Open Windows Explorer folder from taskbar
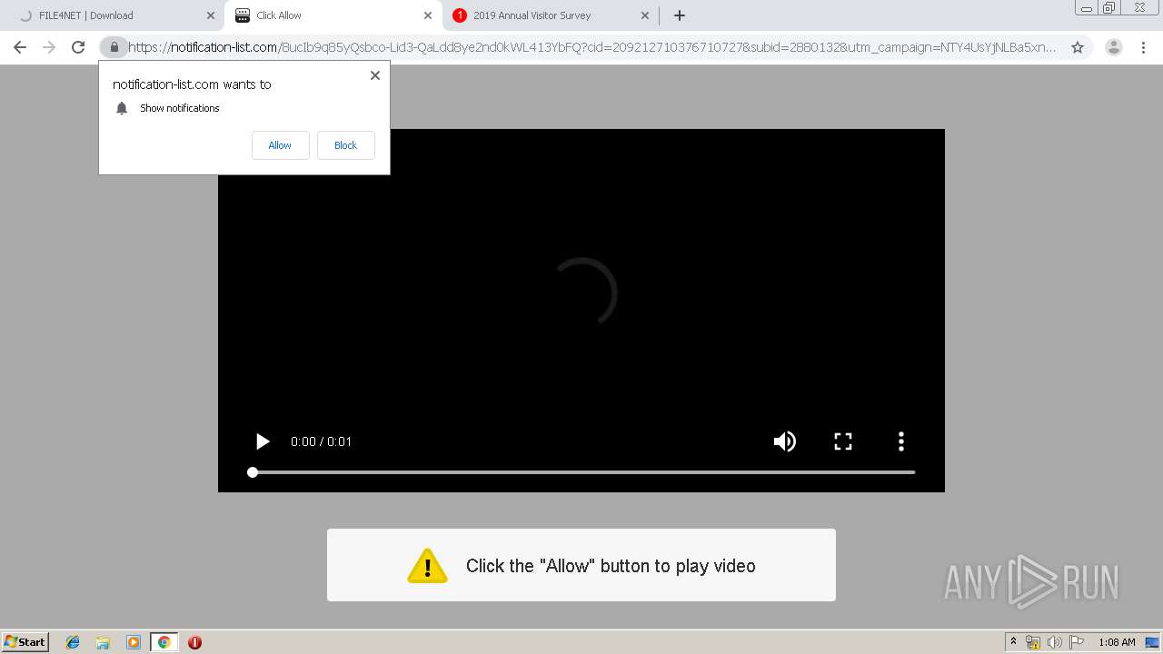Viewport: 1163px width, 654px height. pyautogui.click(x=103, y=642)
